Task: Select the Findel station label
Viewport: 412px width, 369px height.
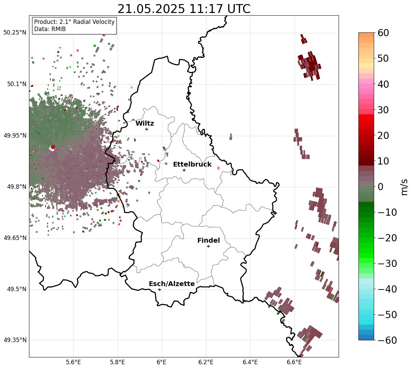Action: [x=209, y=241]
